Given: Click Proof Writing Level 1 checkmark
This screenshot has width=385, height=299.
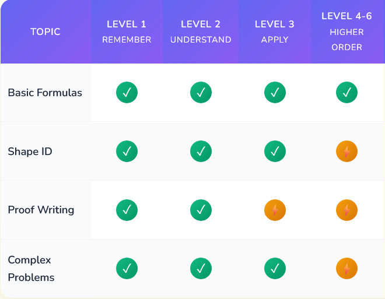Looking at the screenshot, I should [127, 210].
